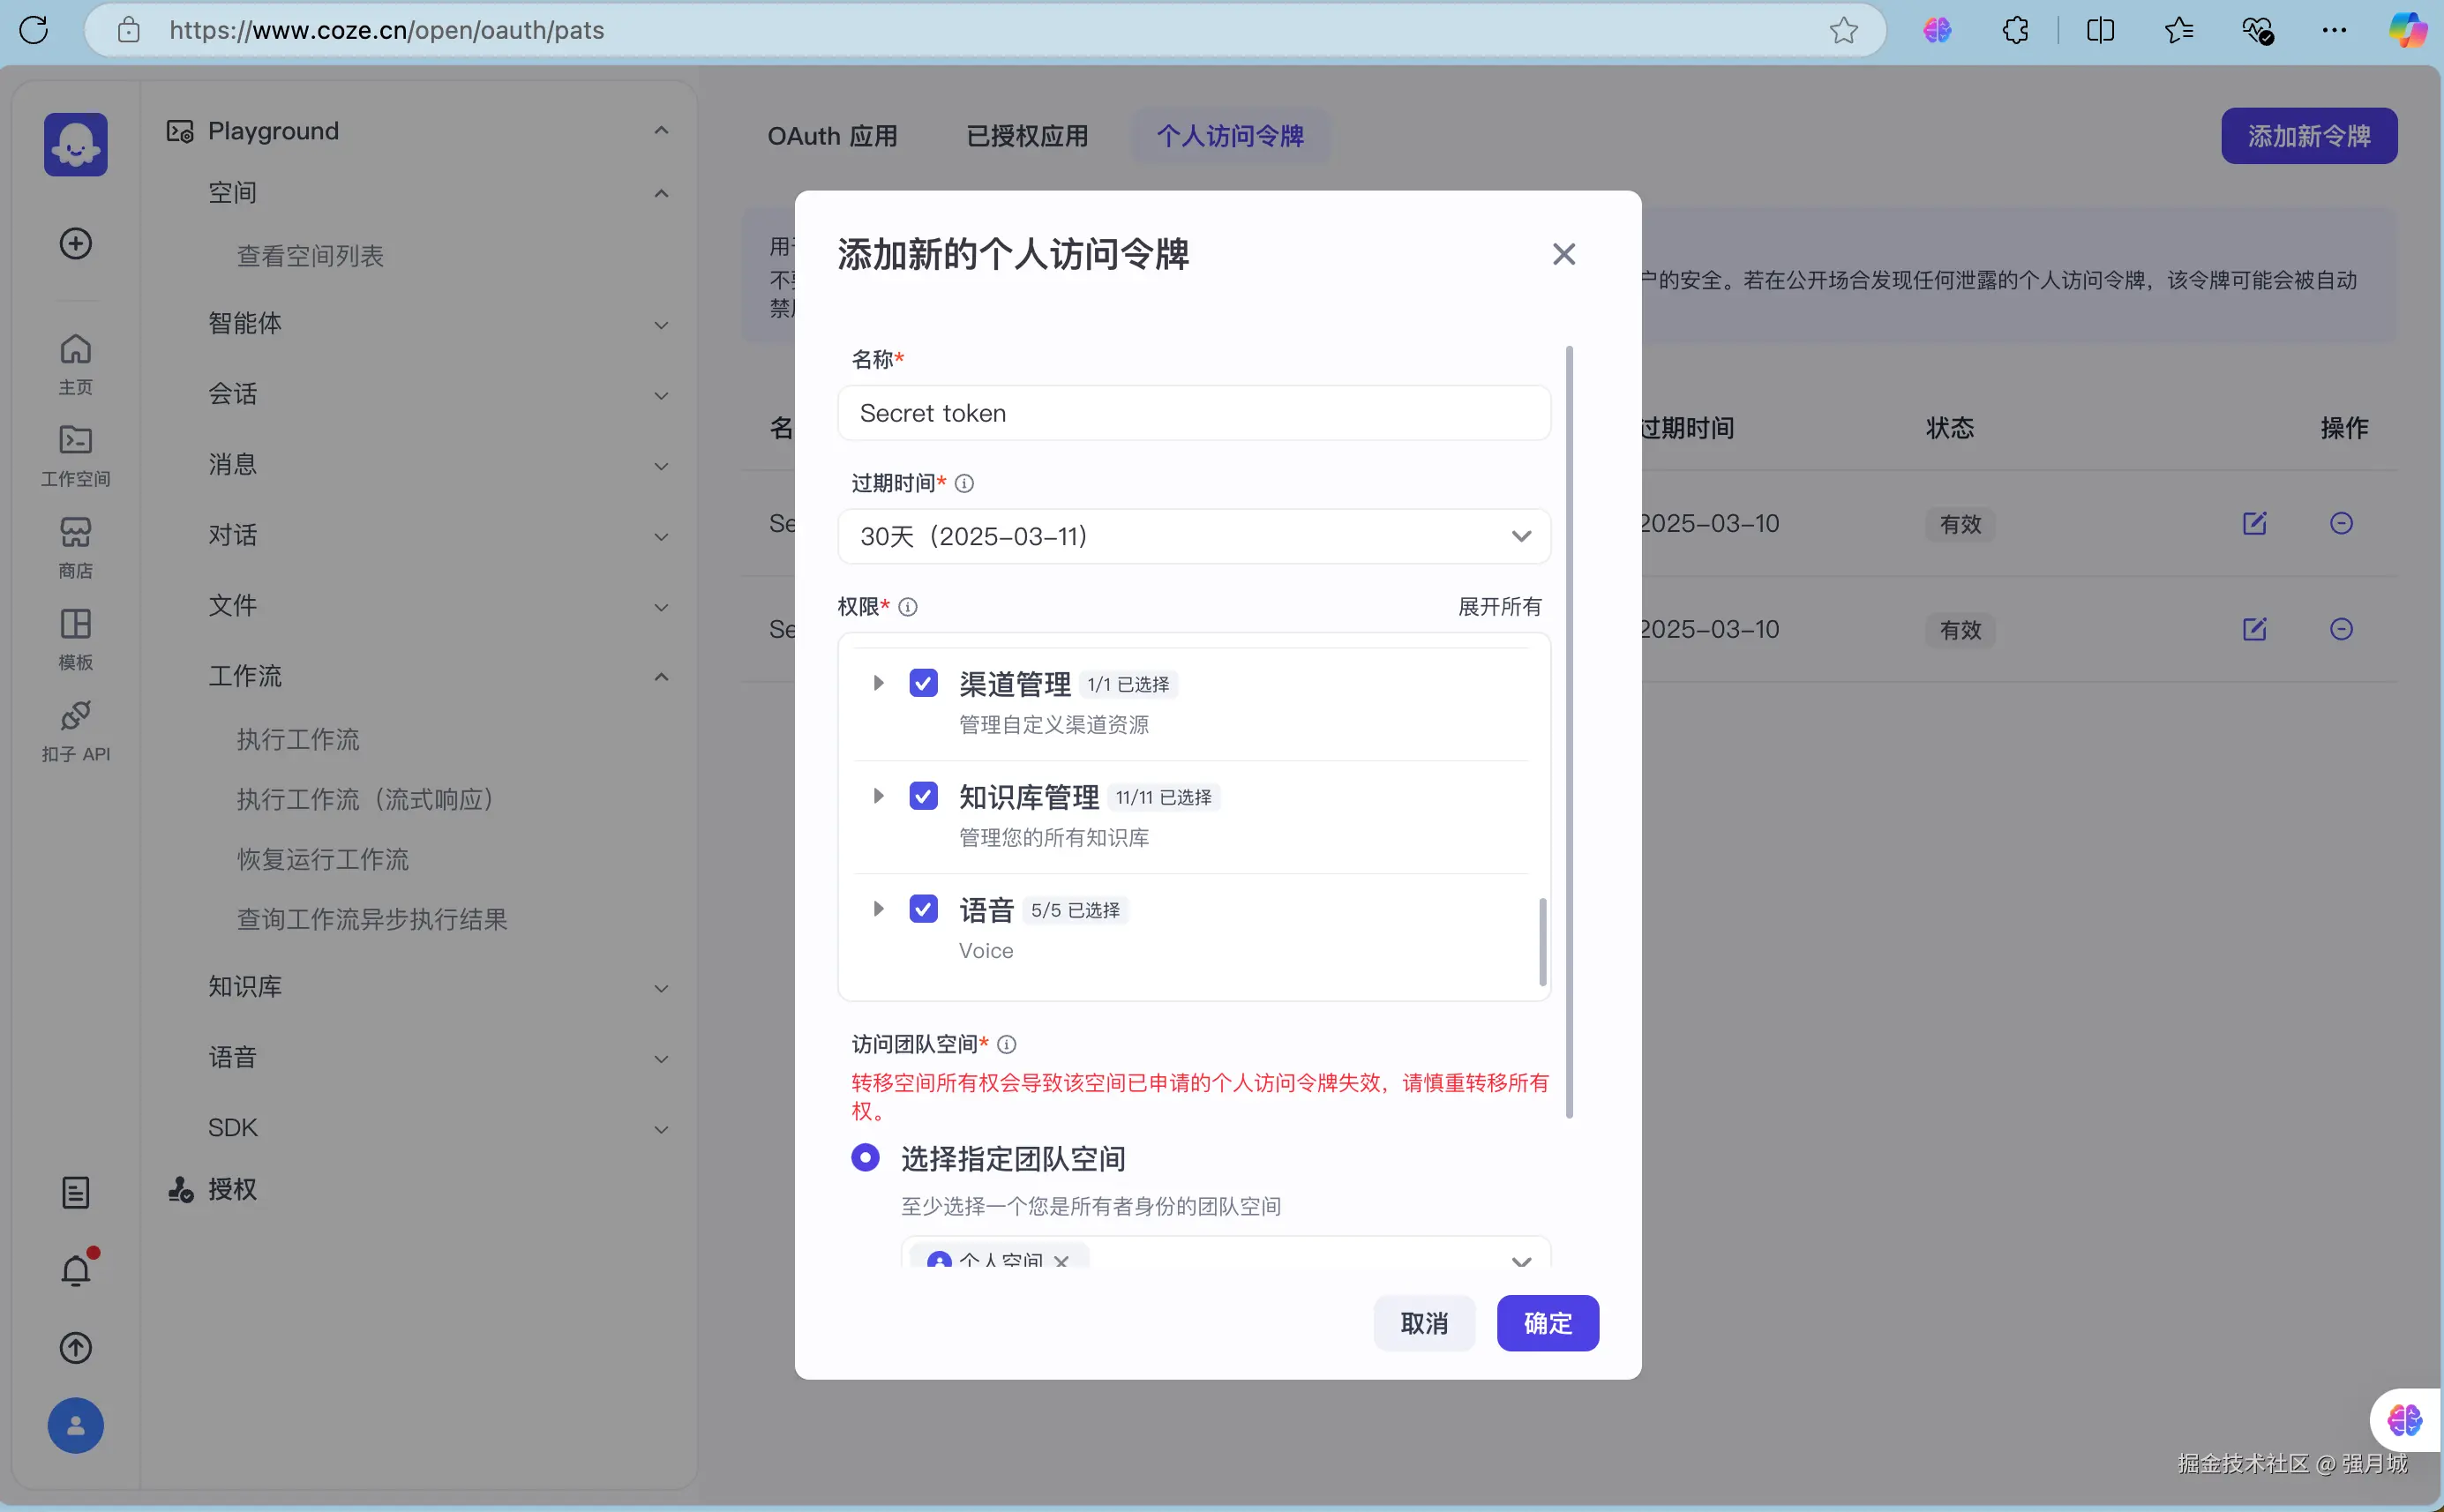This screenshot has height=1512, width=2444.
Task: Open the 商店 (store) sidebar icon
Action: click(75, 533)
